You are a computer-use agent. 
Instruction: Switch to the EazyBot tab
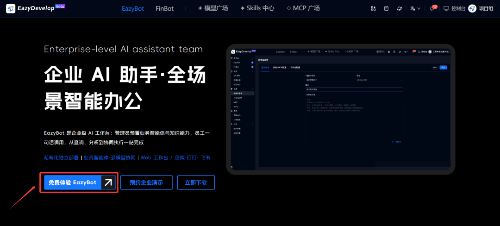[x=133, y=9]
